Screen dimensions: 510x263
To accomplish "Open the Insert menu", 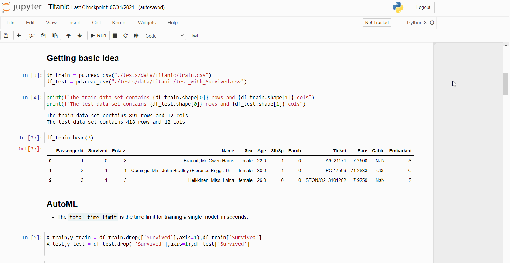I will pyautogui.click(x=74, y=23).
